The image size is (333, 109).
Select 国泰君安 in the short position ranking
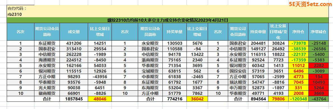238,43
